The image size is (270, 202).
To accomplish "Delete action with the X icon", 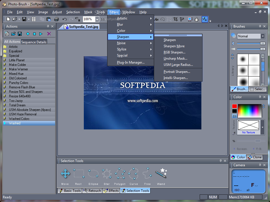I will [x=49, y=34].
